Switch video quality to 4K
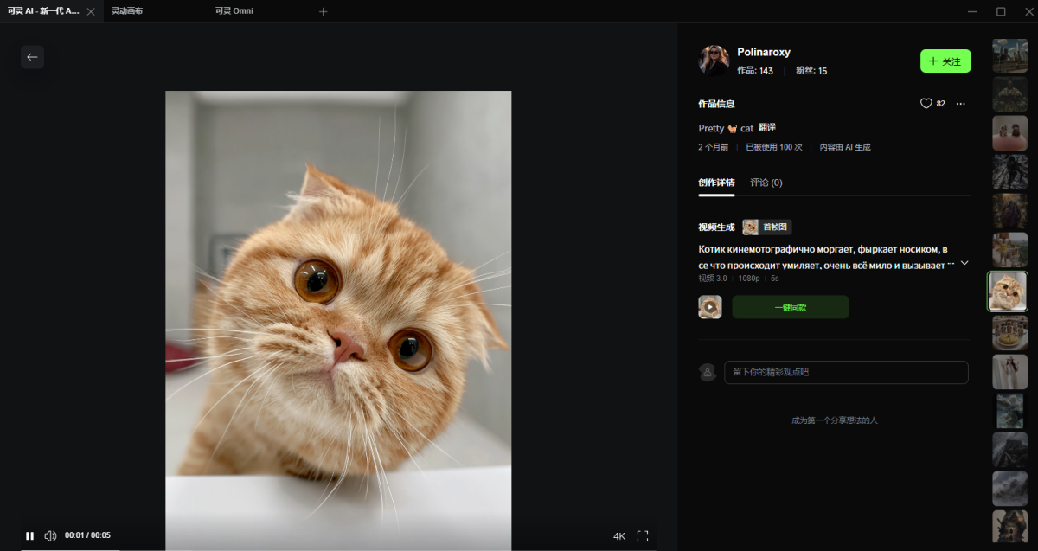Viewport: 1038px width, 551px height. pos(619,536)
